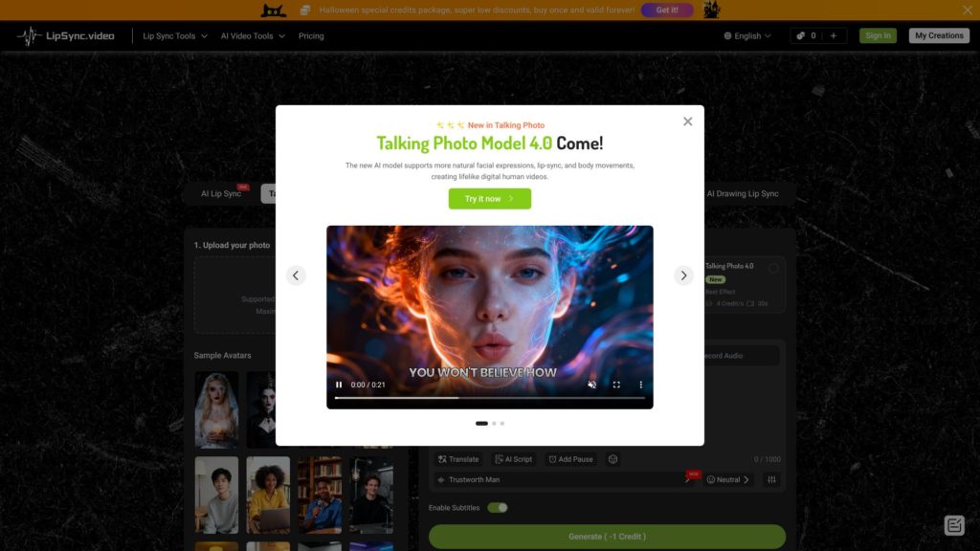Expand the AI Video Tools menu
The image size is (980, 551).
[x=253, y=36]
